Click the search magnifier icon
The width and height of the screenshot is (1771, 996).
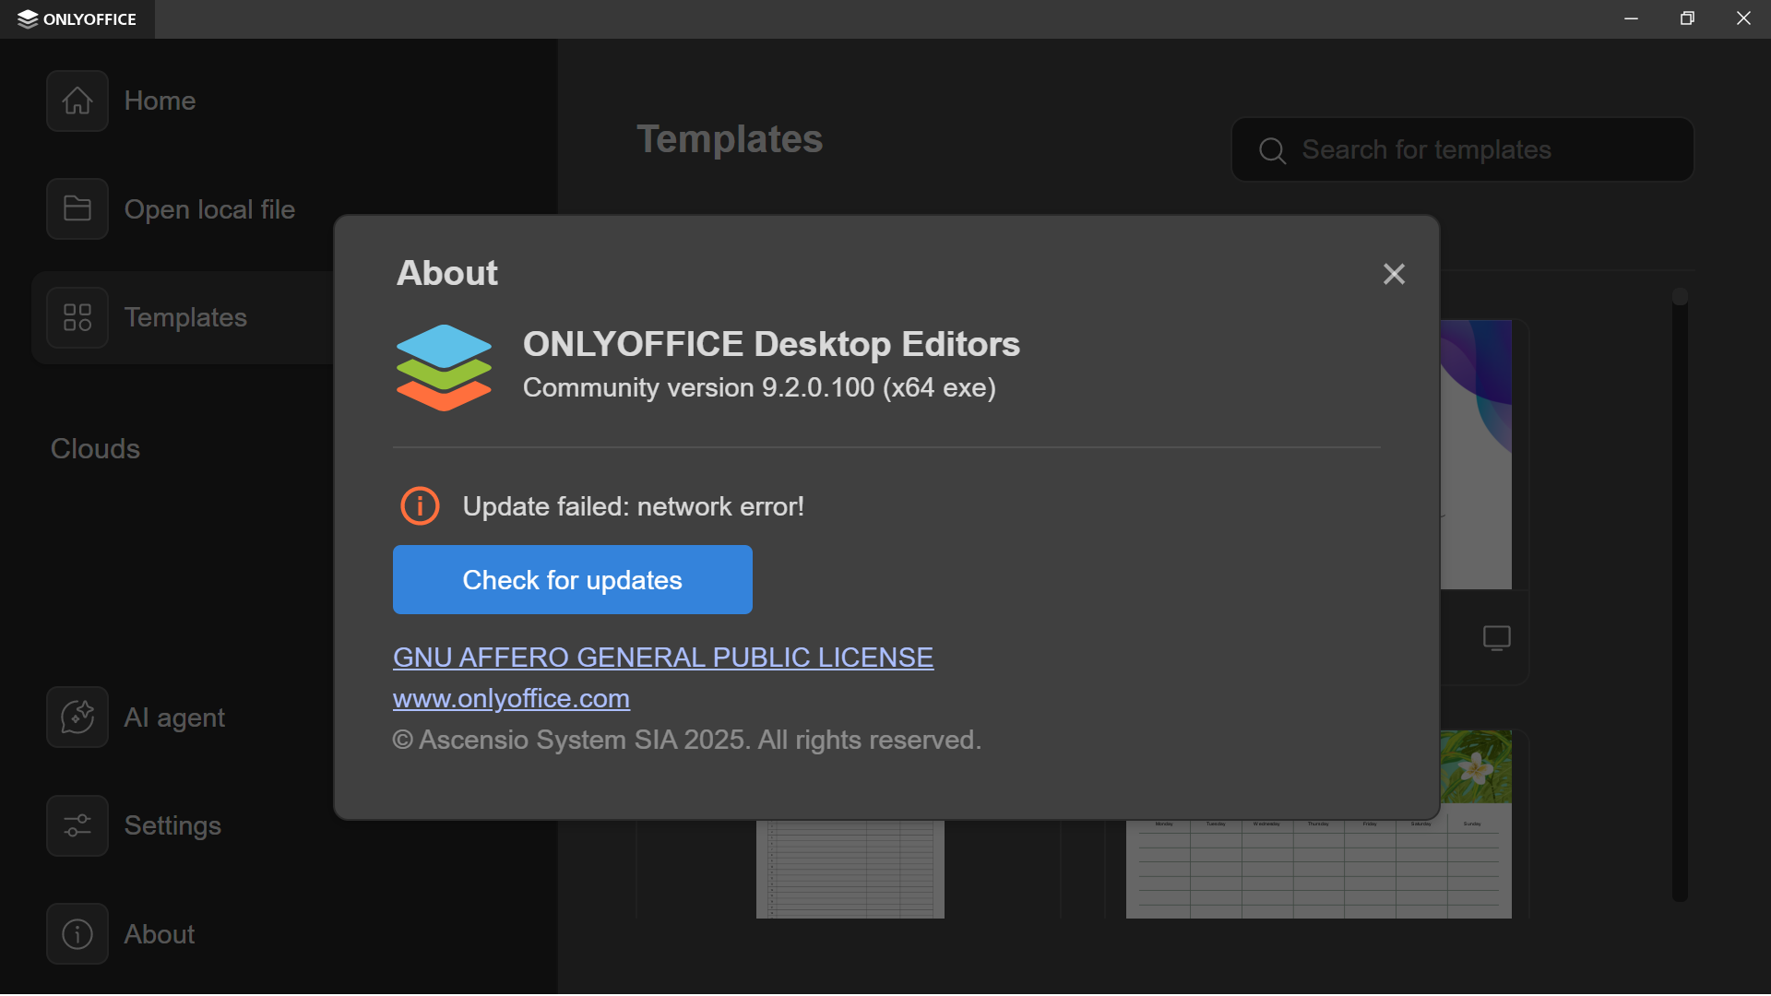pos(1272,150)
